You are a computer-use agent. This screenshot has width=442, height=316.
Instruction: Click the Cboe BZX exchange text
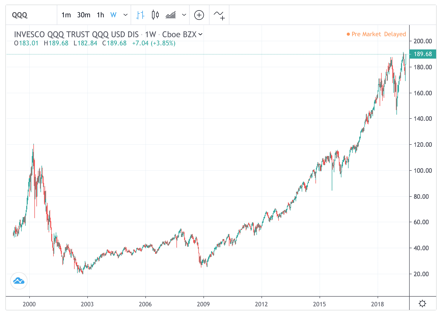pyautogui.click(x=179, y=34)
